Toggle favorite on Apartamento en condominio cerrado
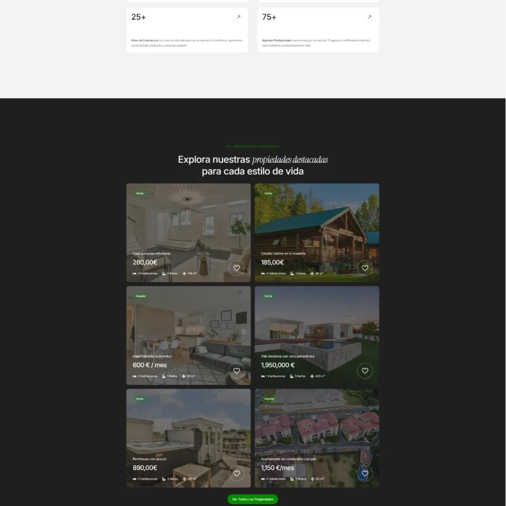 click(x=365, y=474)
